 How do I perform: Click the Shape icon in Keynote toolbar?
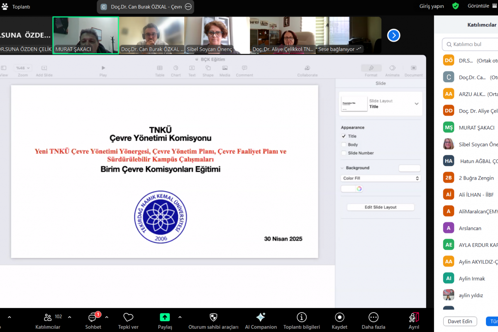click(x=208, y=68)
